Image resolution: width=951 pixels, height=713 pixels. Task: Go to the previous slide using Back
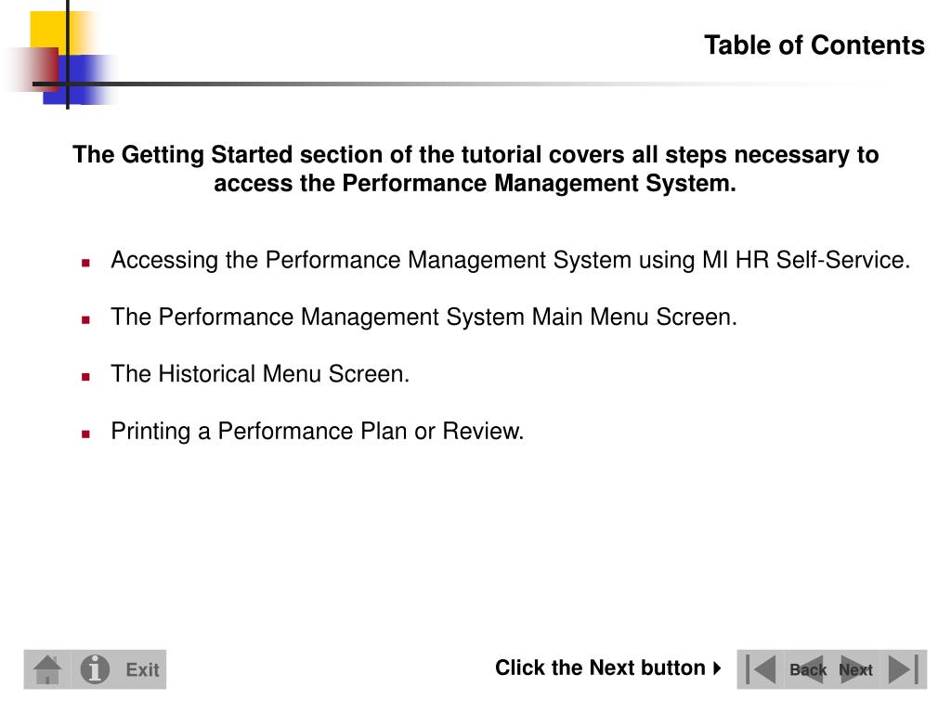(x=807, y=669)
